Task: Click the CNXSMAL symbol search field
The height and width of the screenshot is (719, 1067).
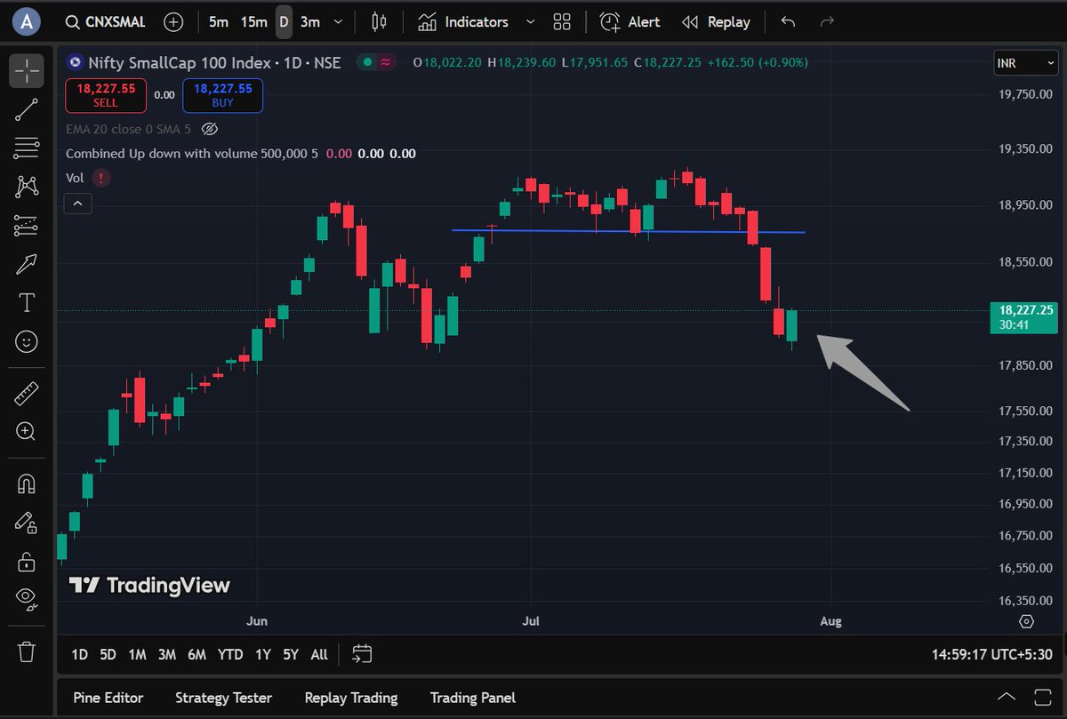Action: coord(114,21)
